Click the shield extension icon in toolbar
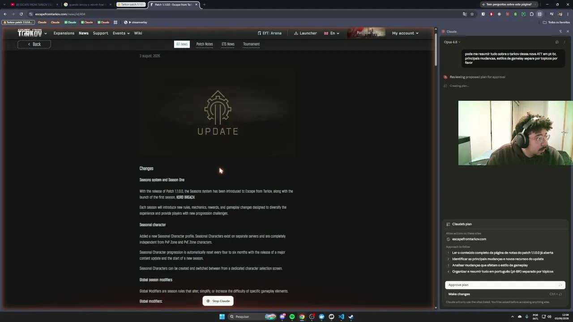The height and width of the screenshot is (322, 573). pyautogui.click(x=483, y=14)
